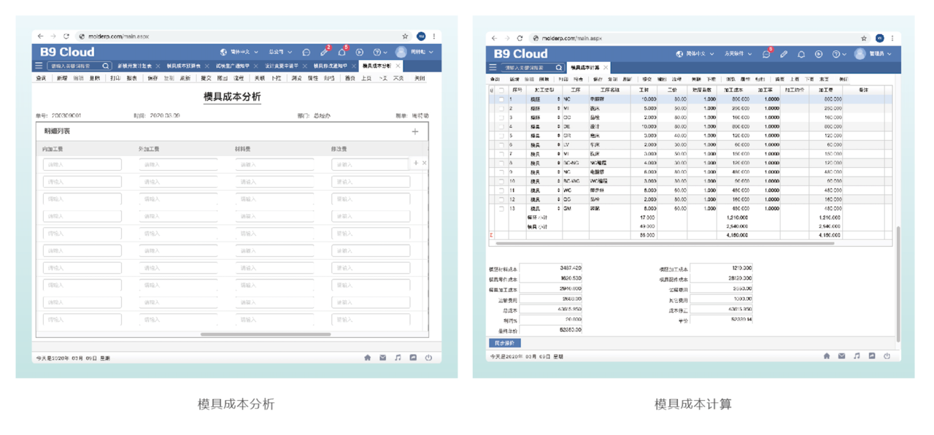Image resolution: width=934 pixels, height=435 pixels.
Task: Click 查询 in 模具成本分析 toolbar
Action: (x=41, y=78)
